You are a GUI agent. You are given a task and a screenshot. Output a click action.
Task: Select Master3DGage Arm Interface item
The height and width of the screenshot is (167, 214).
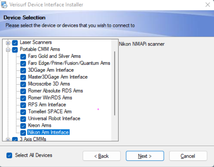[58, 77]
